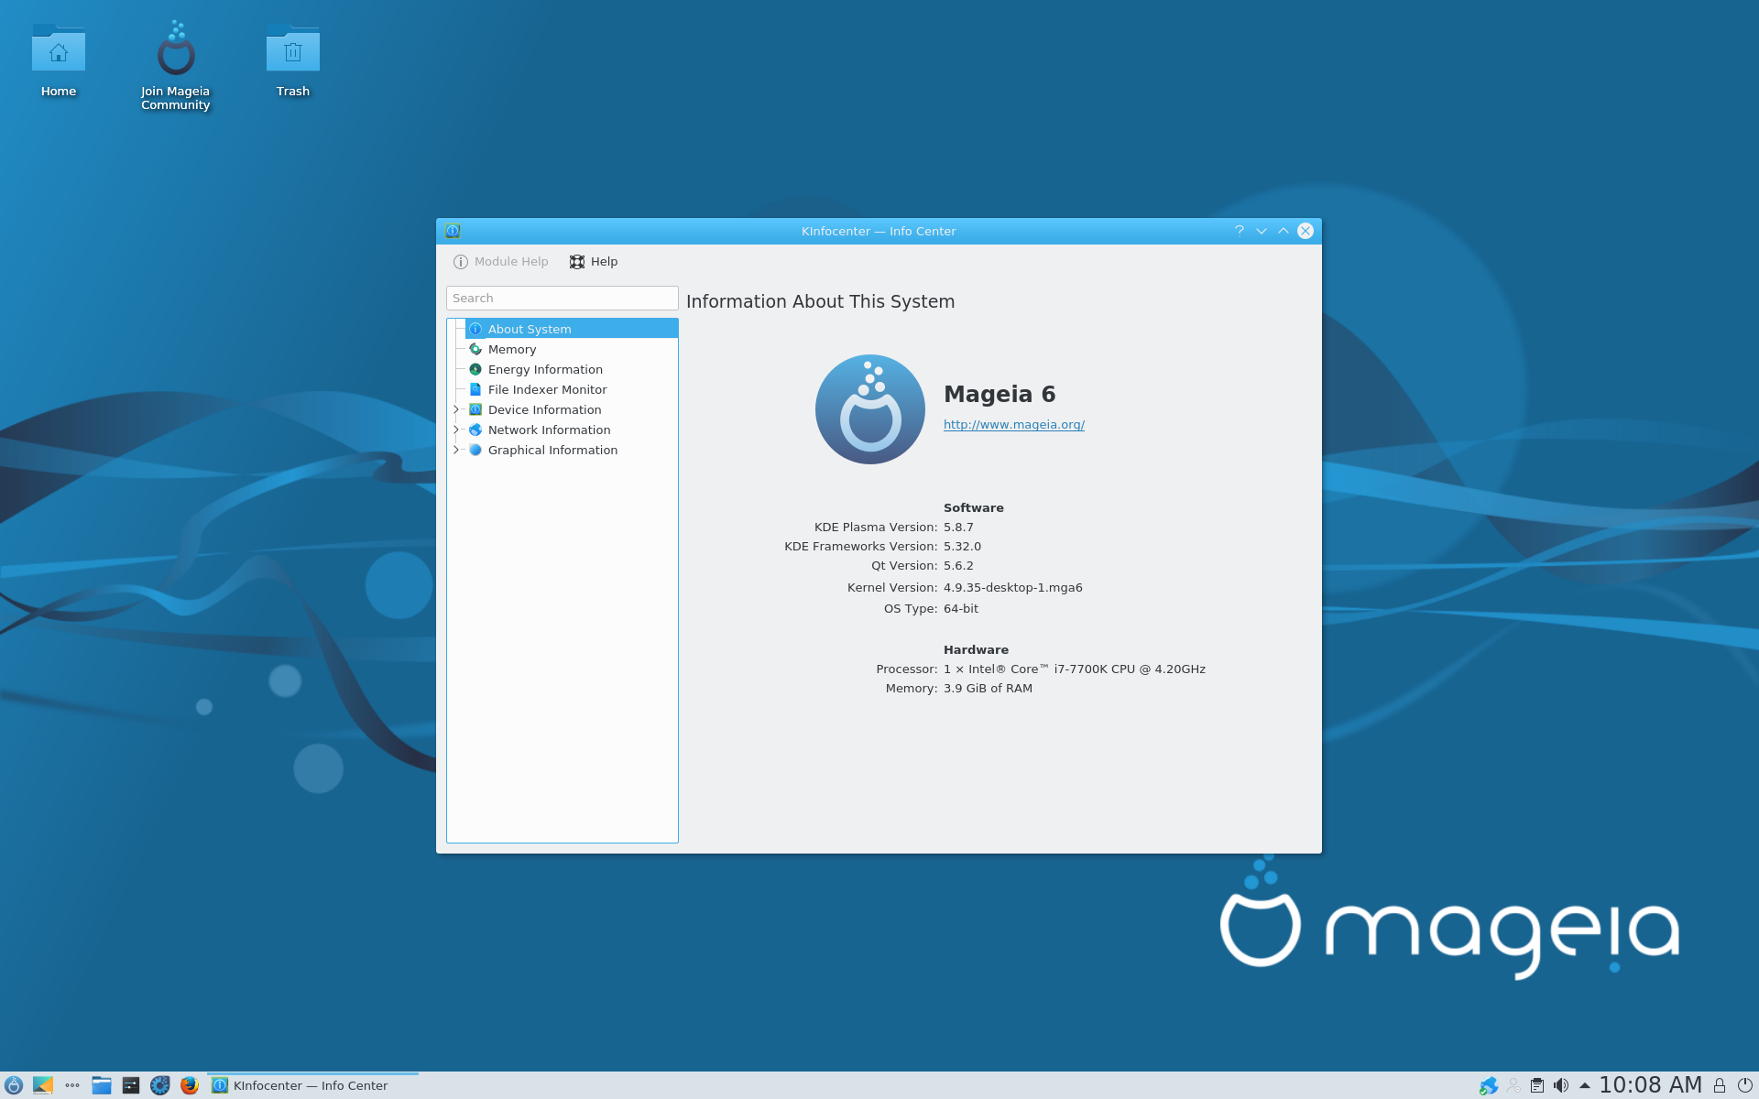This screenshot has width=1759, height=1099.
Task: Click KDE Frameworks Version value 5.32.0
Action: 962,547
